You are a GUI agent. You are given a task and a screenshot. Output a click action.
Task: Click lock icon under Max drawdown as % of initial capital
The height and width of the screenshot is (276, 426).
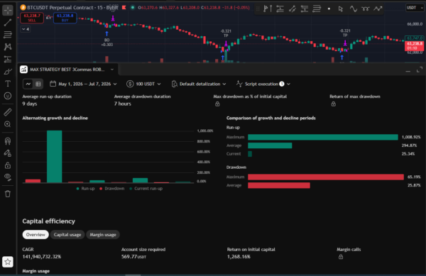[217, 104]
